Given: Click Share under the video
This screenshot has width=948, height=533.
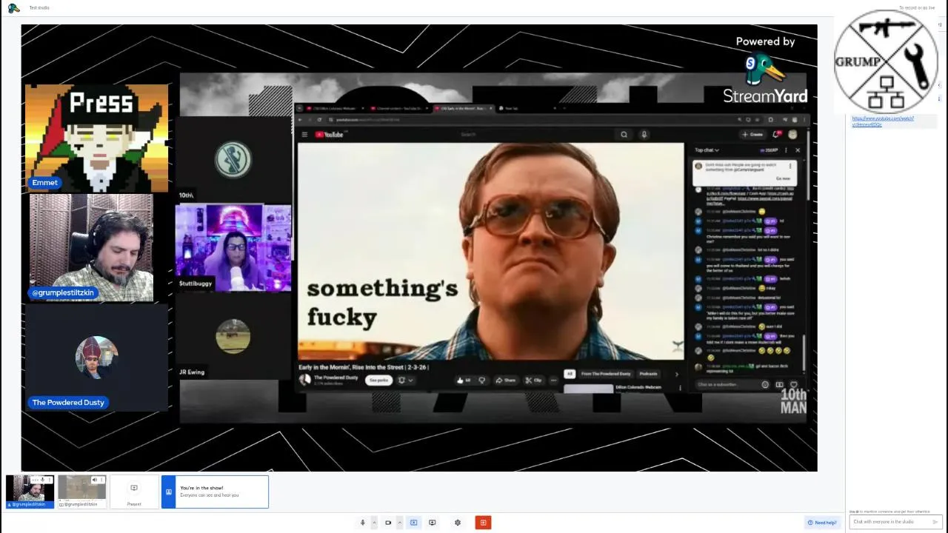Looking at the screenshot, I should click(506, 381).
